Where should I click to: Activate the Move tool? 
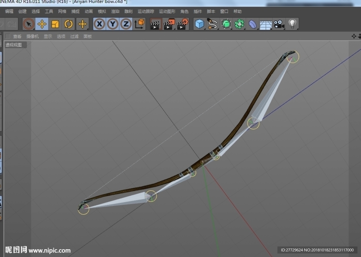click(x=42, y=24)
